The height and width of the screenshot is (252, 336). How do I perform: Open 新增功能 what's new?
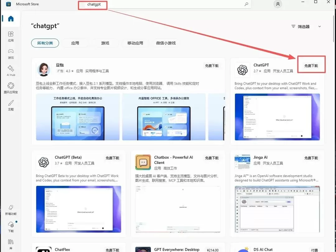click(x=11, y=210)
